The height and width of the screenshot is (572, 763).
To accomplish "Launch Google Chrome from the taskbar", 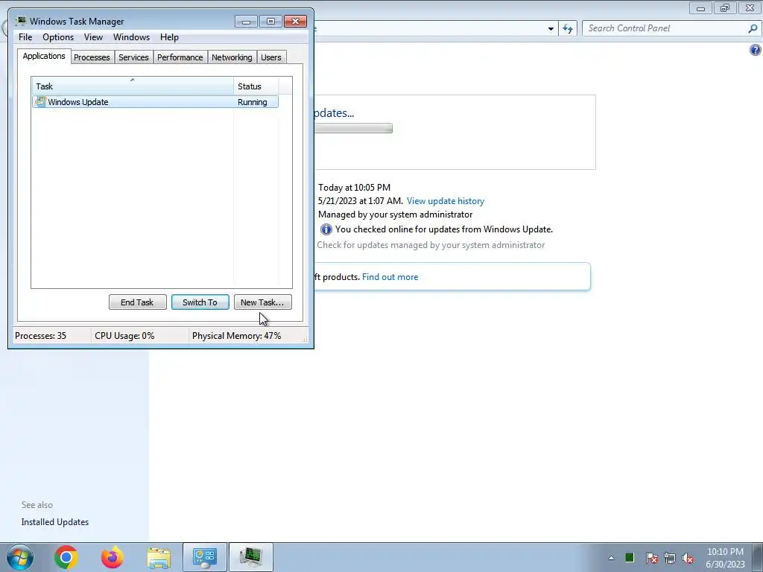I will pyautogui.click(x=66, y=557).
